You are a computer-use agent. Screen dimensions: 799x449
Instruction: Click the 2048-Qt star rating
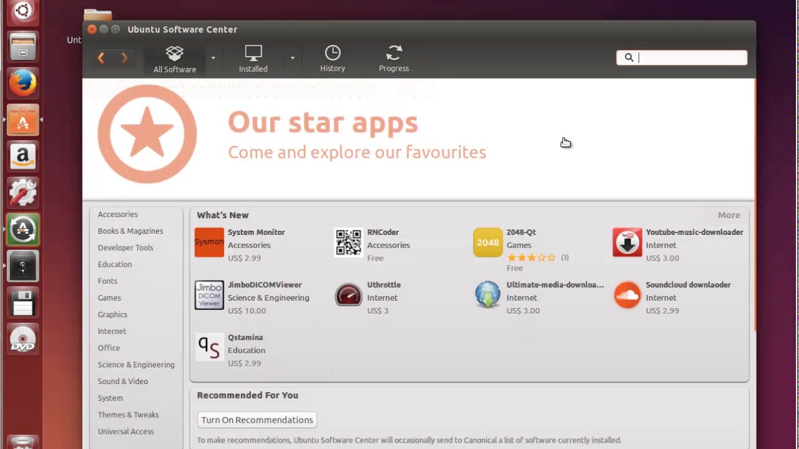click(531, 257)
